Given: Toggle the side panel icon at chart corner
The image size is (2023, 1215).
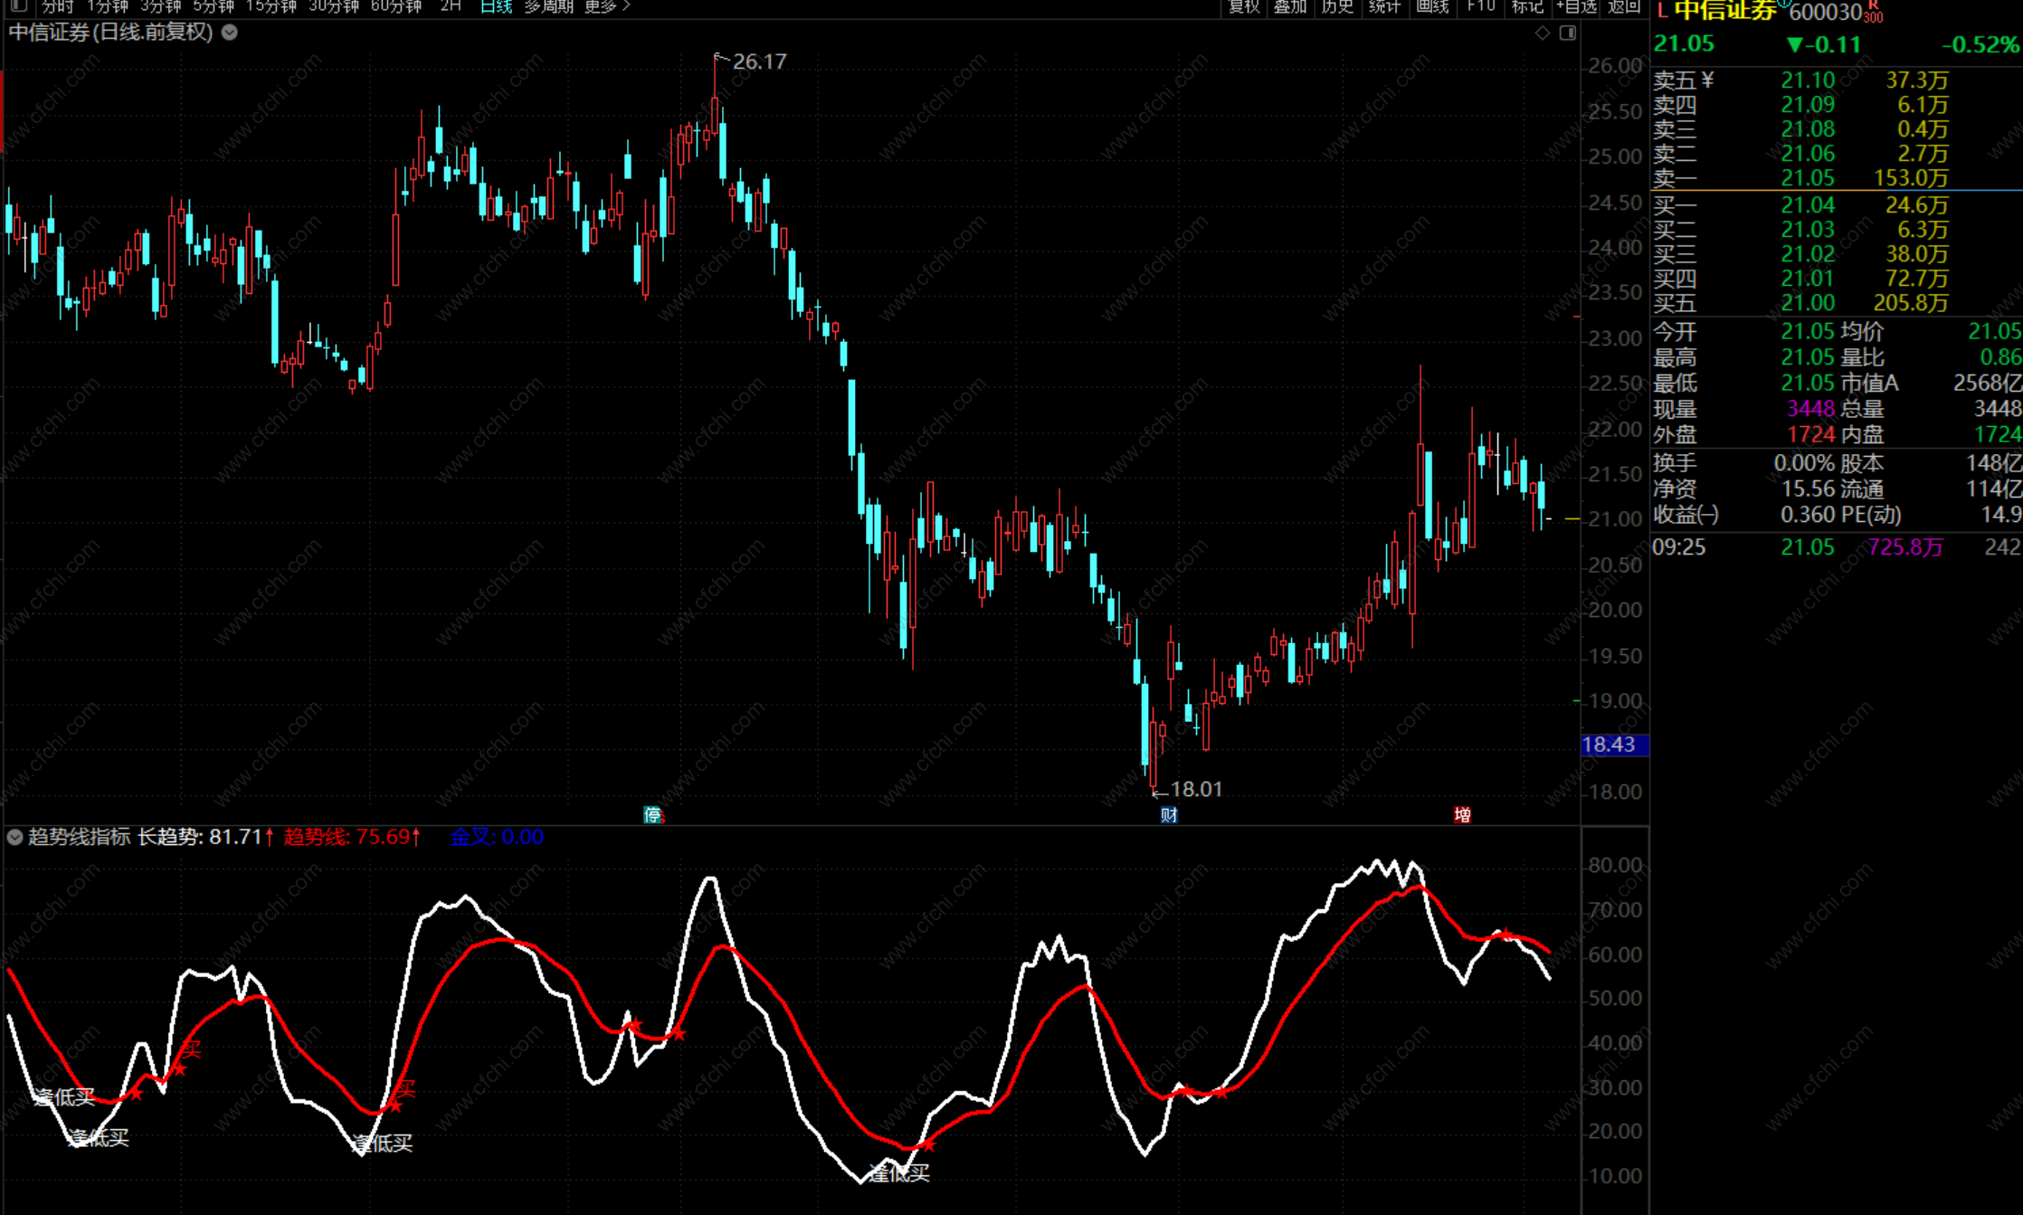Looking at the screenshot, I should pyautogui.click(x=1568, y=33).
